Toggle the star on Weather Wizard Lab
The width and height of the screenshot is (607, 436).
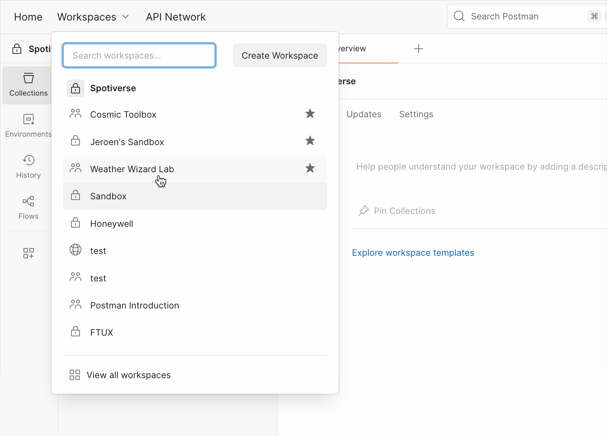(310, 169)
